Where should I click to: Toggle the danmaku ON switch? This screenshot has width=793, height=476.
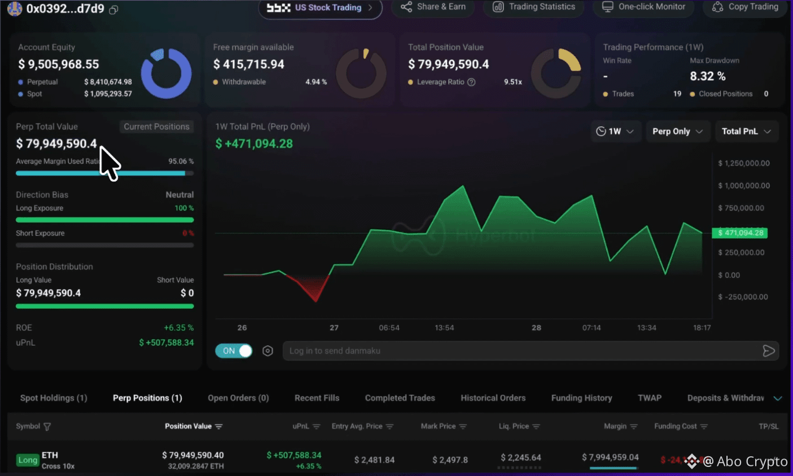(234, 351)
